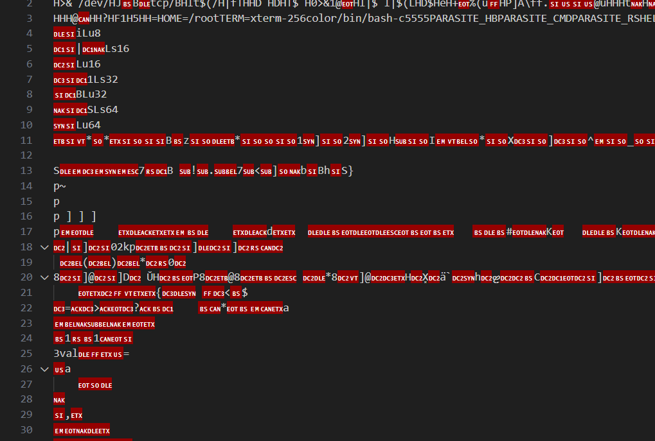Click the "p~" text on line 14
This screenshot has height=441, width=655.
point(60,186)
